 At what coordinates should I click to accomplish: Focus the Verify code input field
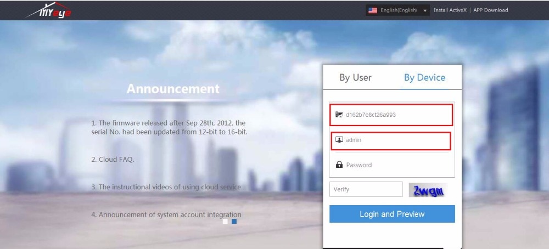coord(366,189)
